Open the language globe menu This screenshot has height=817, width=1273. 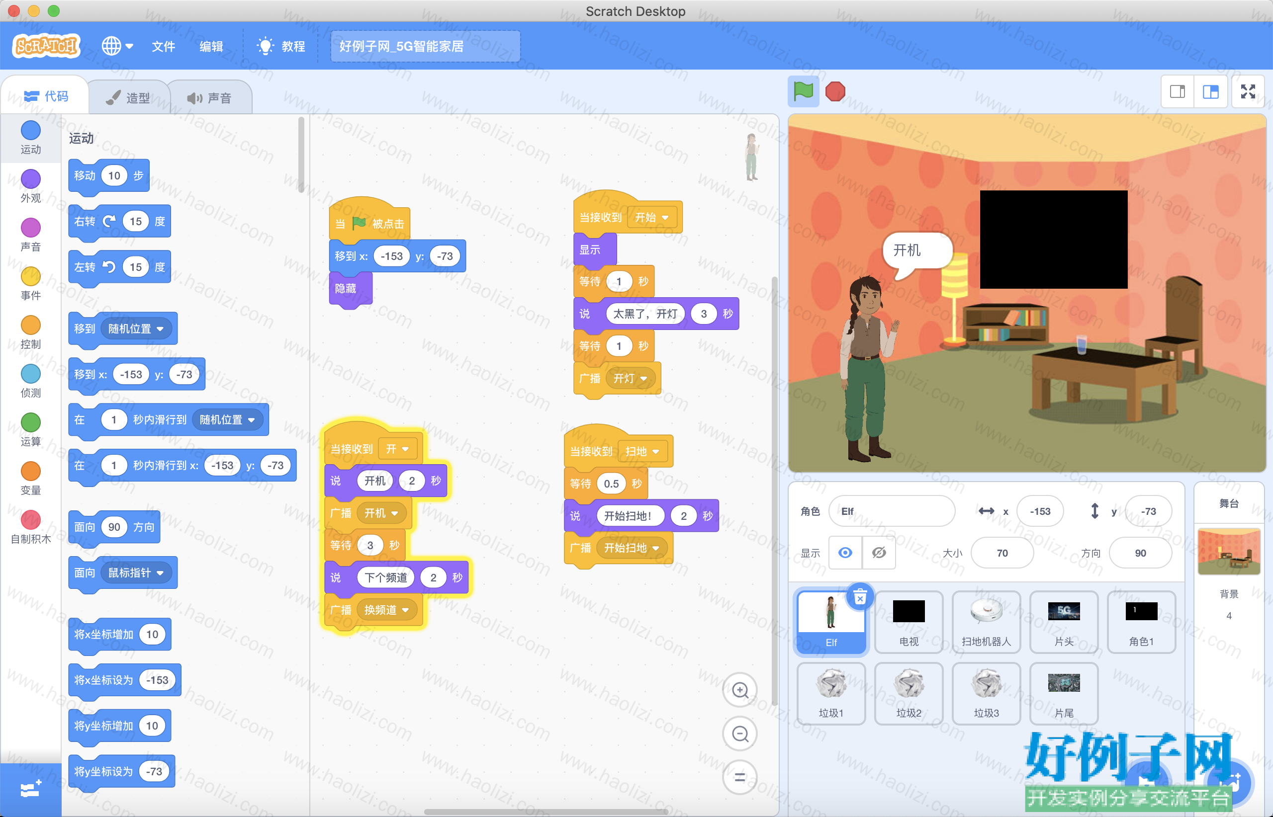coord(117,46)
